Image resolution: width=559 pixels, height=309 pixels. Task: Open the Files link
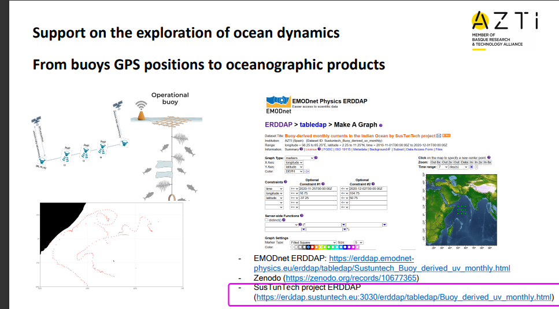(439, 149)
